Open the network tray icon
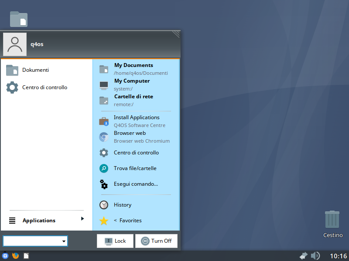The height and width of the screenshot is (261, 349). (x=303, y=256)
